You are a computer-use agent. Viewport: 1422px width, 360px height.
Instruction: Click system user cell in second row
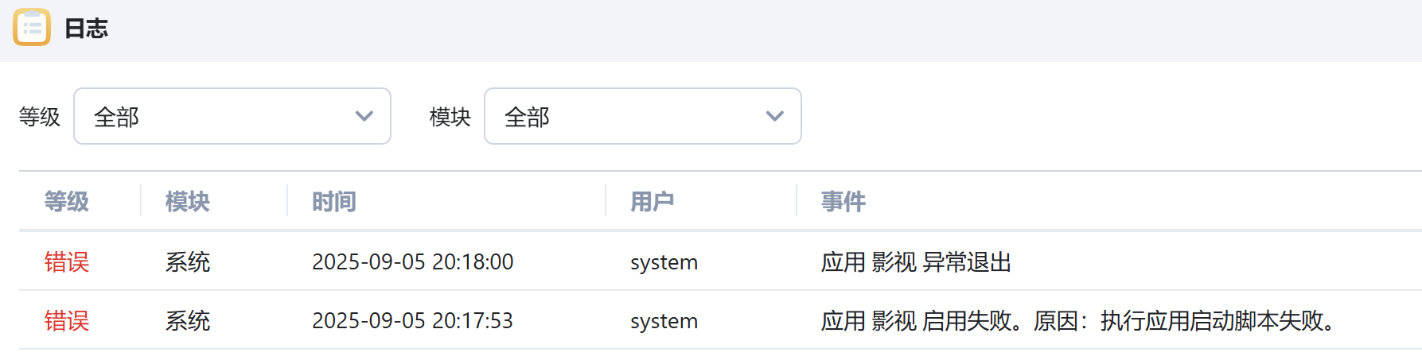click(x=664, y=321)
